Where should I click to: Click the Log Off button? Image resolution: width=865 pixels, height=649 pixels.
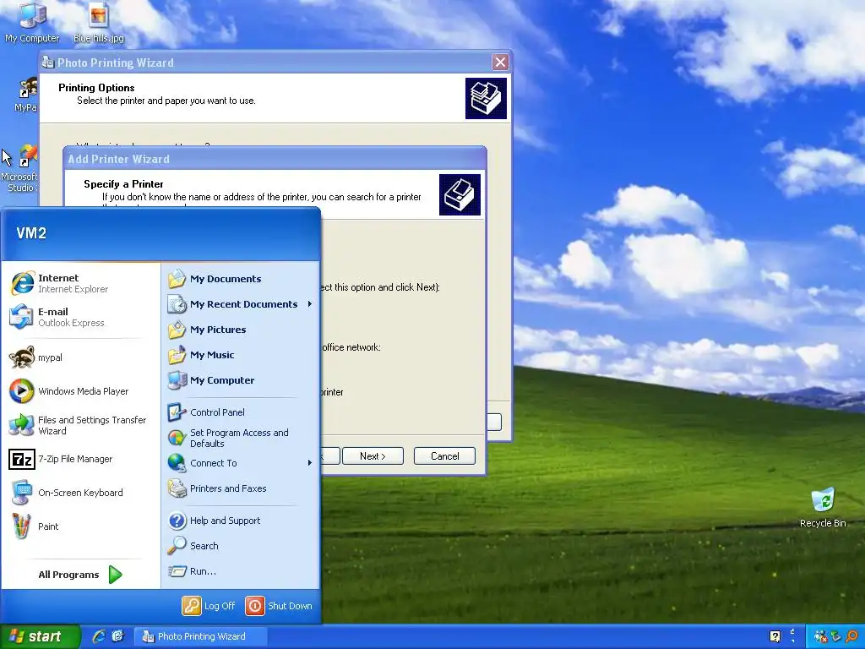209,606
